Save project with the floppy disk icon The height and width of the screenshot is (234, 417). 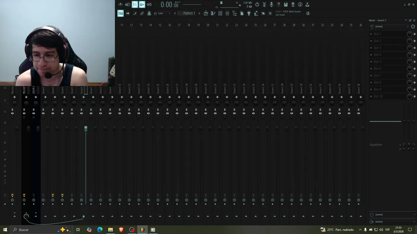[286, 5]
